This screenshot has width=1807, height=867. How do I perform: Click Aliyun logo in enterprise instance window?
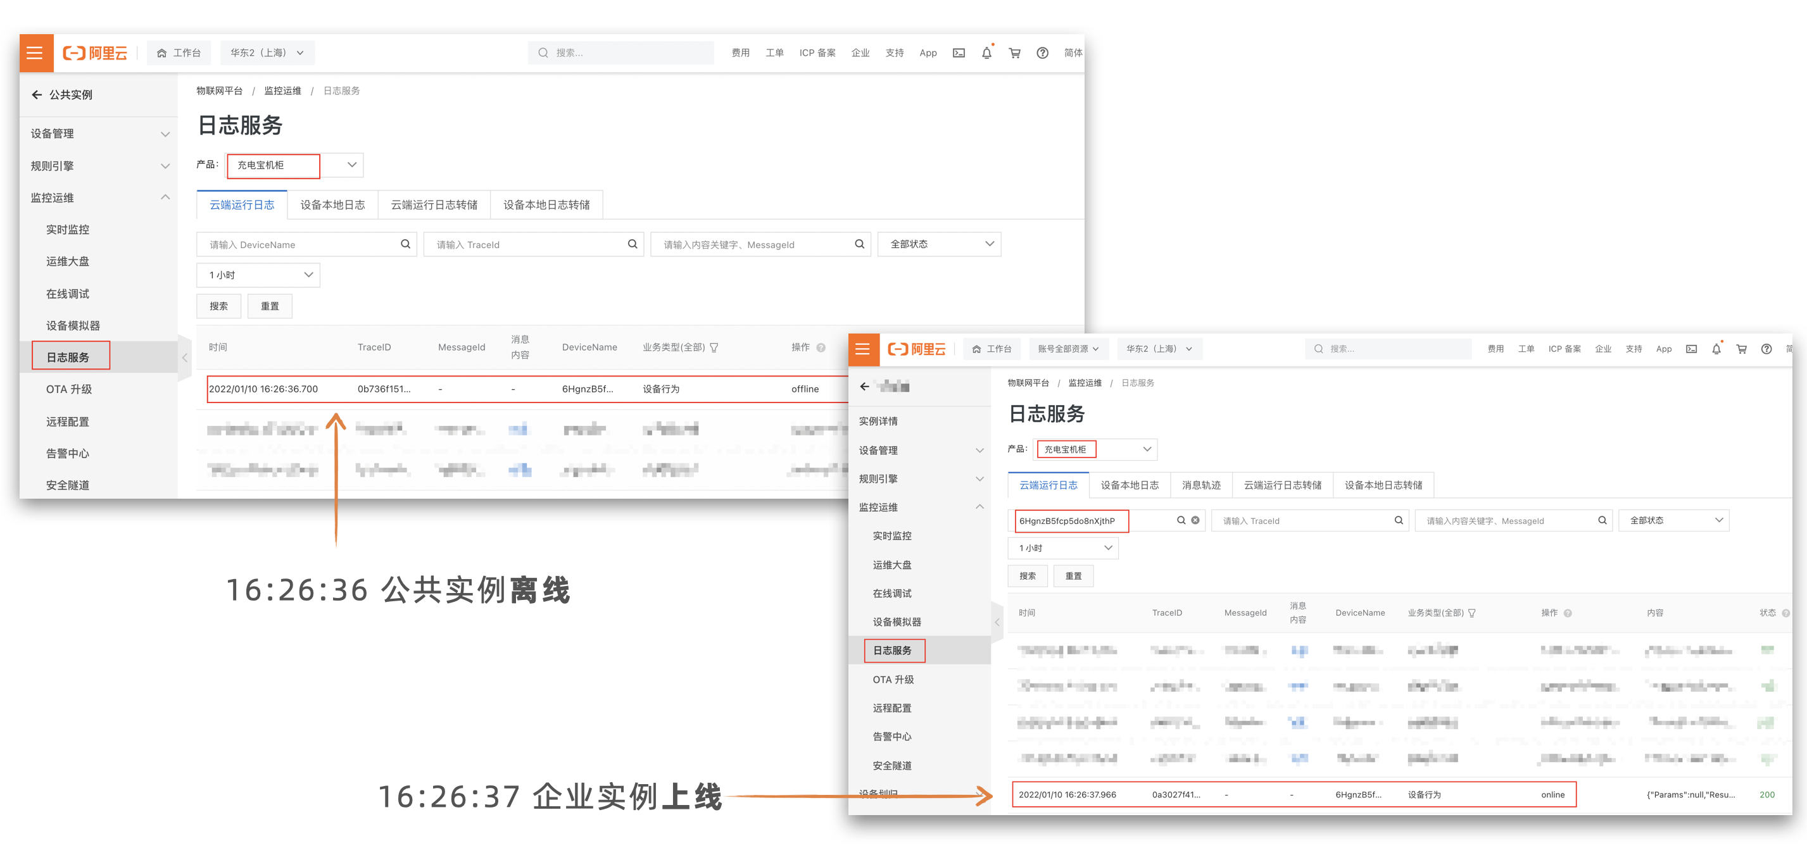coord(916,349)
